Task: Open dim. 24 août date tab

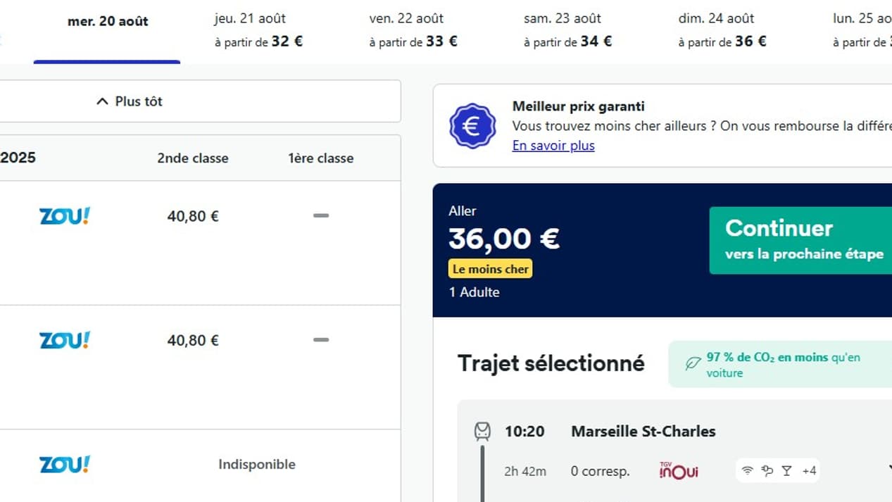Action: [x=722, y=30]
